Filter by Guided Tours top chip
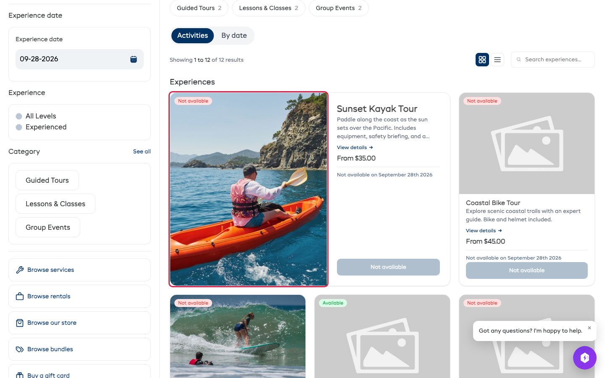 pos(199,8)
